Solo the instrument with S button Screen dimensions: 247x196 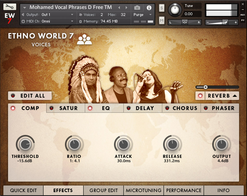coord(162,8)
